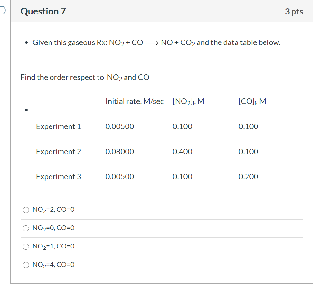Click the [NO2]i, M column header
Screen dimensions: 327x290
click(x=188, y=101)
